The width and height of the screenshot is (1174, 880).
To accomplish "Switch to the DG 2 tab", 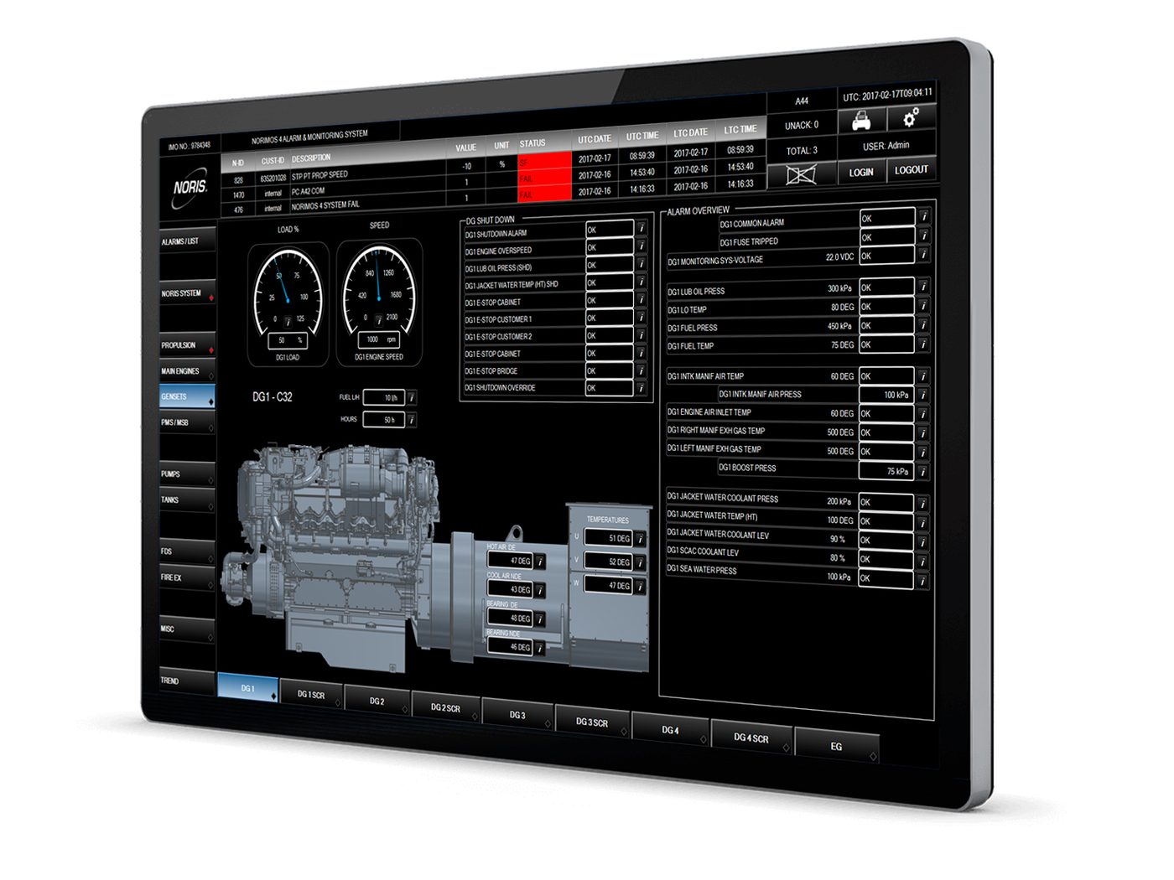I will (x=378, y=701).
